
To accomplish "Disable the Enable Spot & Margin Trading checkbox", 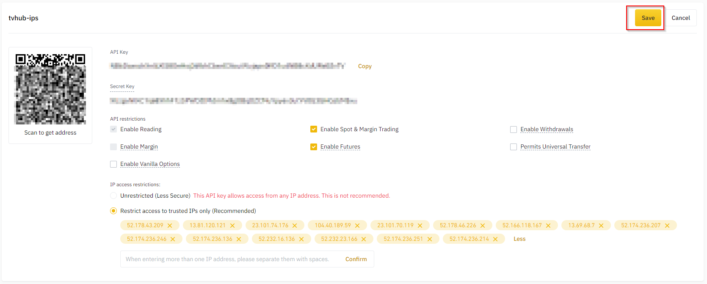I will coord(314,130).
